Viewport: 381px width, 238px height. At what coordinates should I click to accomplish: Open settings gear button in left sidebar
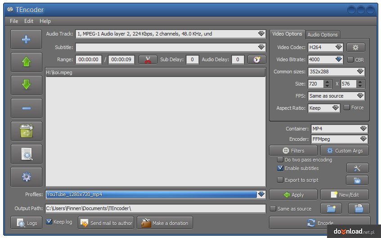tap(26, 177)
